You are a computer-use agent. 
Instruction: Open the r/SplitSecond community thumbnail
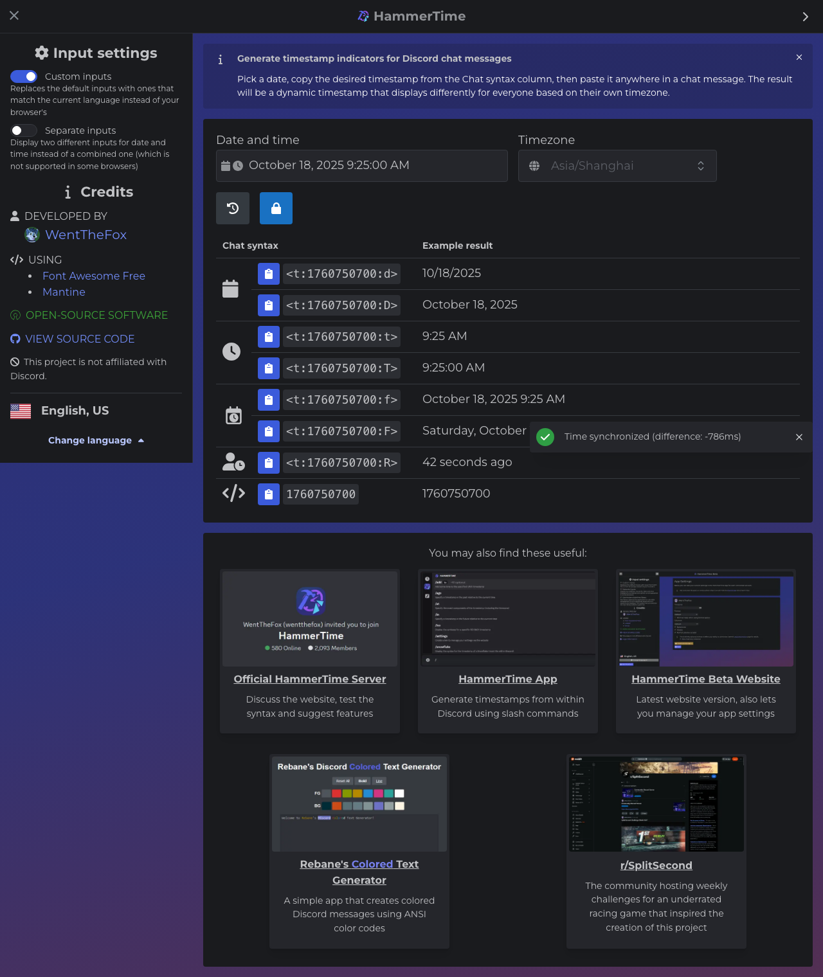656,804
